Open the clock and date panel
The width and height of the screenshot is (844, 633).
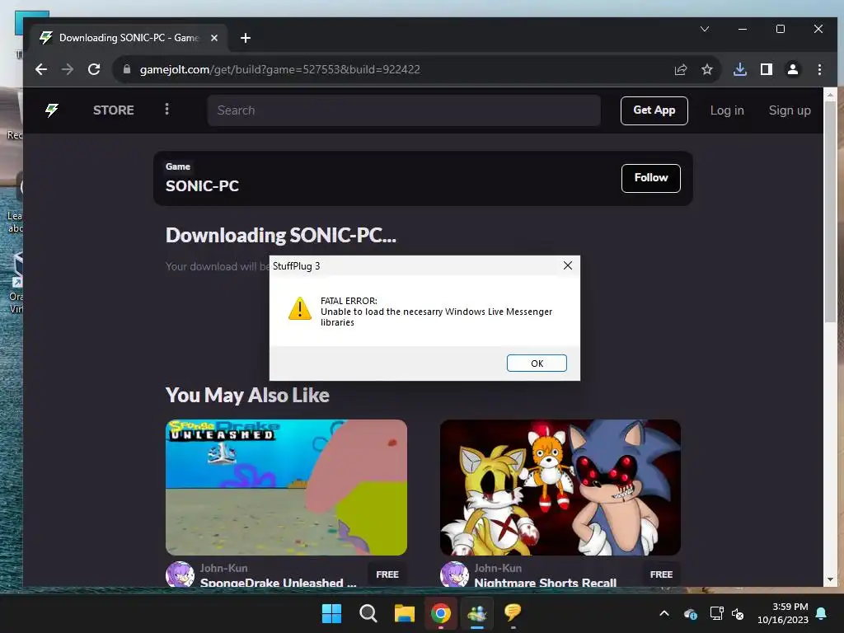click(x=783, y=613)
